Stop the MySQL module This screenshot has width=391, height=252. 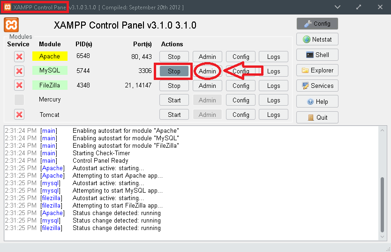click(x=174, y=71)
